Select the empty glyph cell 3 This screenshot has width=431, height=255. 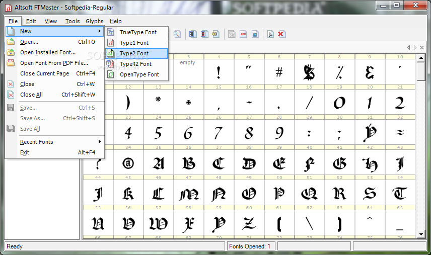coord(188,71)
